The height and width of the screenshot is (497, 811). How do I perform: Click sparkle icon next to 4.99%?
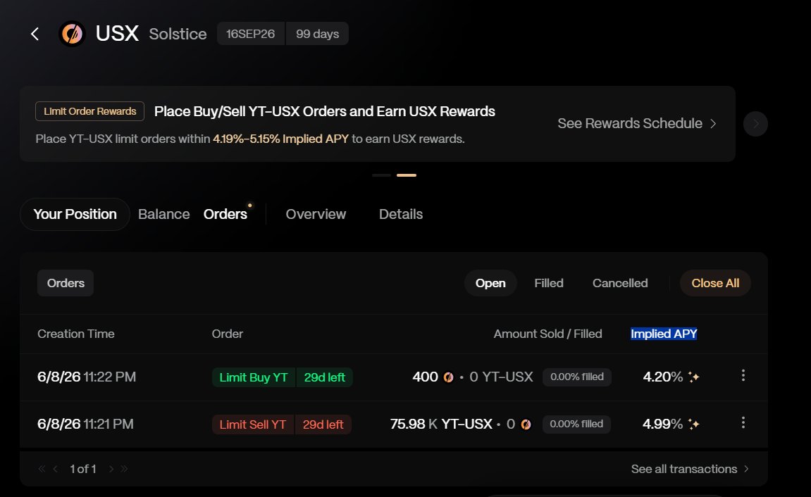point(693,424)
